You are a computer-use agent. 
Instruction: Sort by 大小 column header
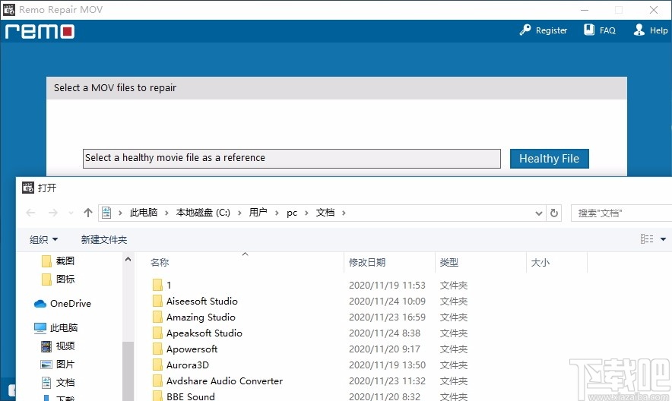(540, 262)
